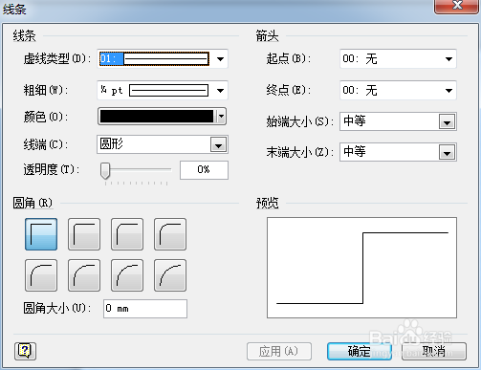Click the 透明度 transparency slider handle
481x370 pixels.
(105, 171)
